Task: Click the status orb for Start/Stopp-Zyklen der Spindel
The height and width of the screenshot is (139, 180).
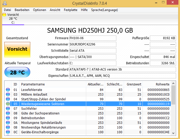Action: pyautogui.click(x=8, y=99)
